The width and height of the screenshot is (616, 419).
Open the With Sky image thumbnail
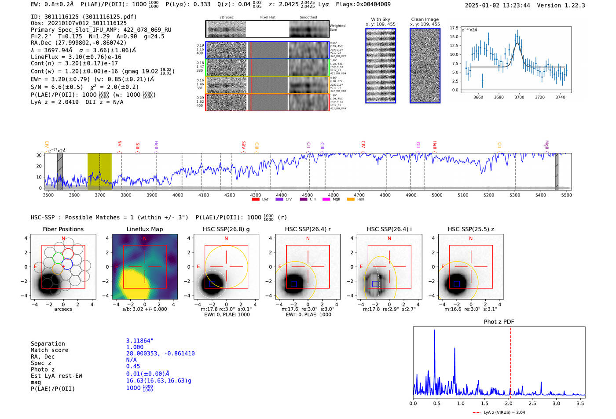[381, 66]
